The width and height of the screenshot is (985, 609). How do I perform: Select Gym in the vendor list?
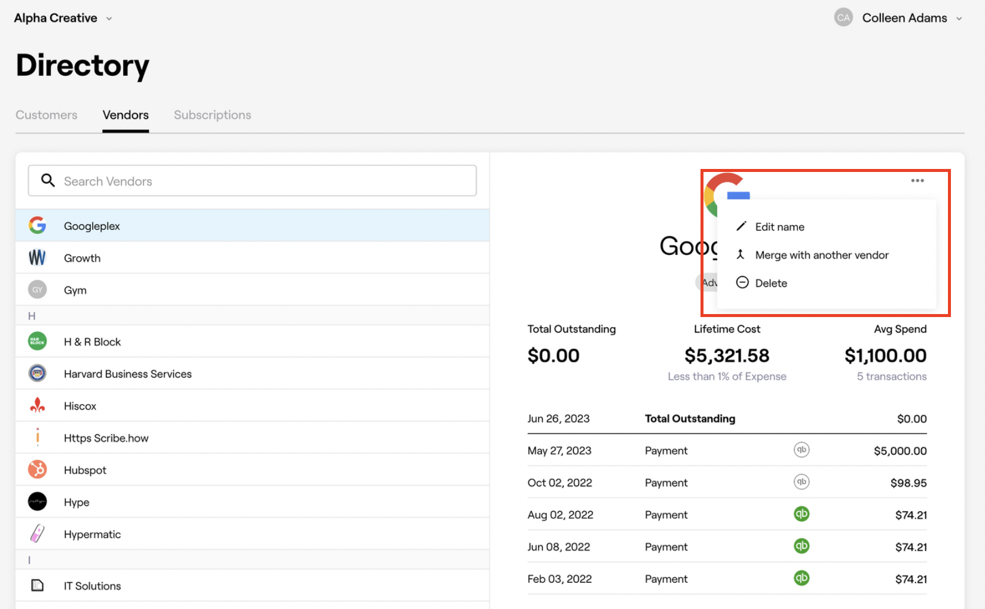pos(252,290)
